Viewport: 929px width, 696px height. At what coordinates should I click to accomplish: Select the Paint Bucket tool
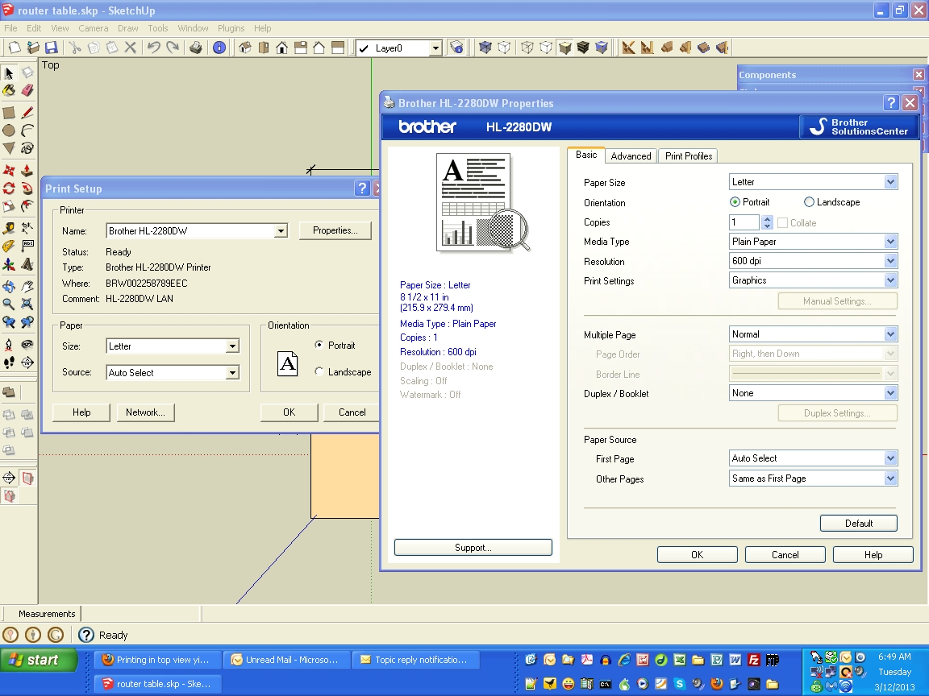click(9, 91)
